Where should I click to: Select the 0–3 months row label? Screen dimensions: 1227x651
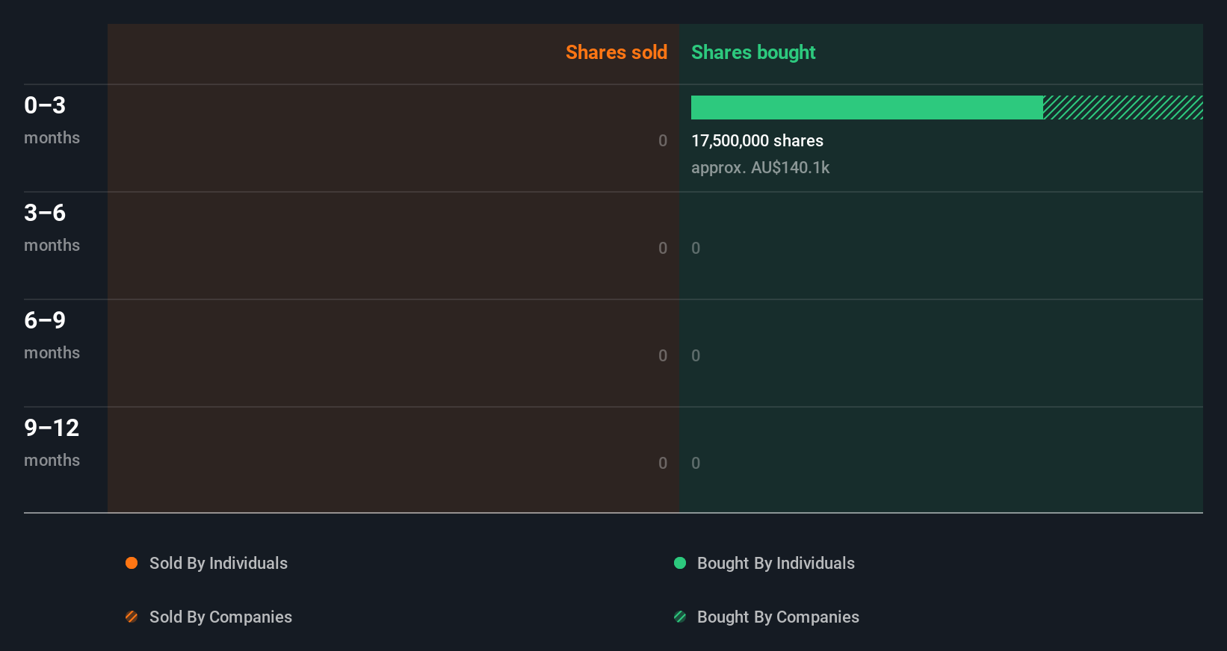point(52,119)
